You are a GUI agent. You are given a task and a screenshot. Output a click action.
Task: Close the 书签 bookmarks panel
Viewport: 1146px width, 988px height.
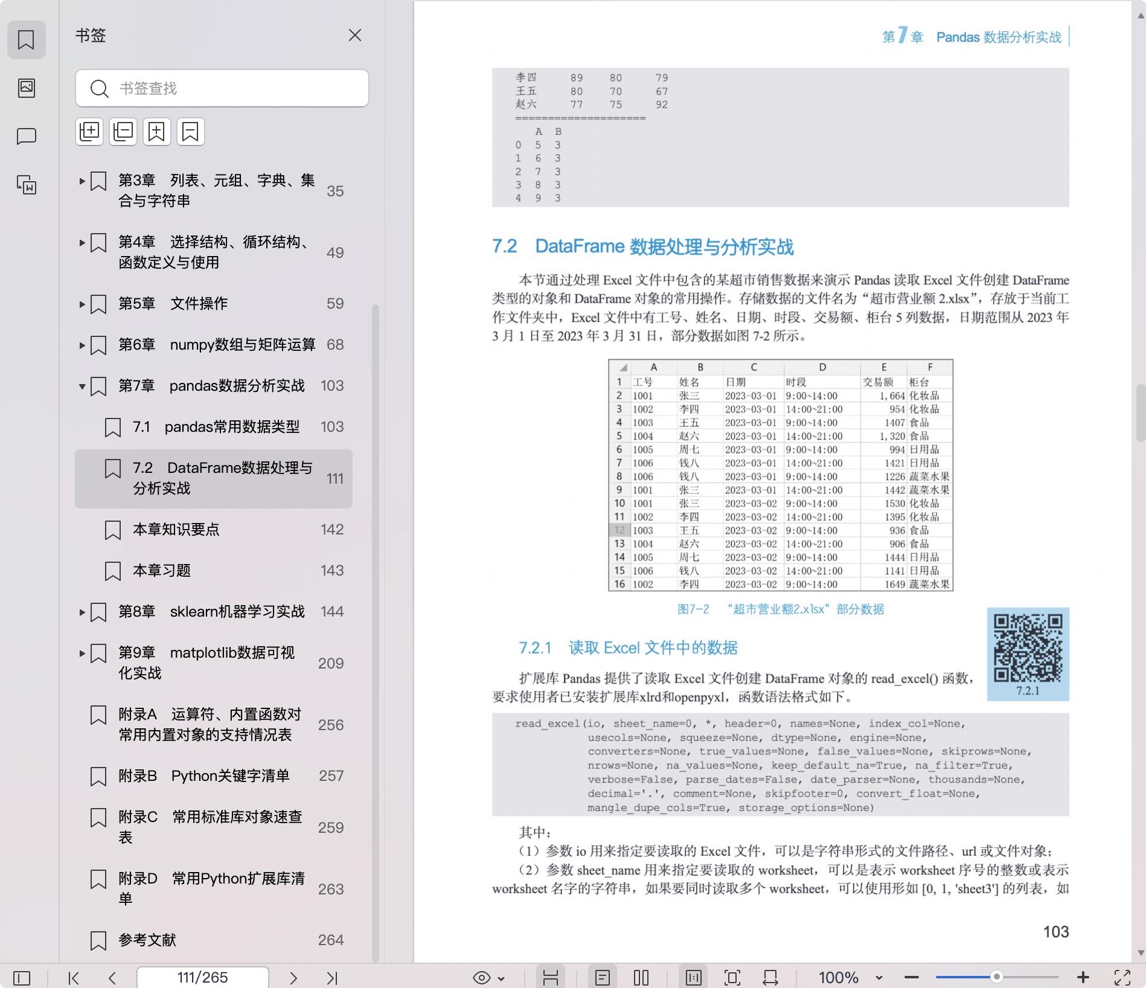355,35
